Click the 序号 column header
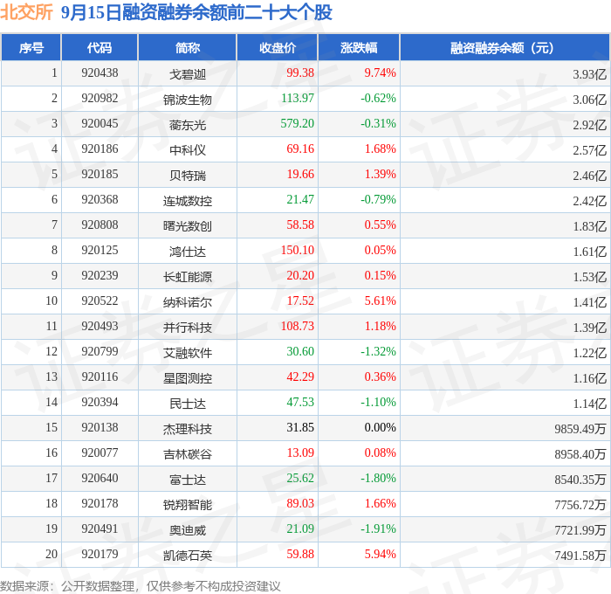This screenshot has width=611, height=594. tap(31, 47)
